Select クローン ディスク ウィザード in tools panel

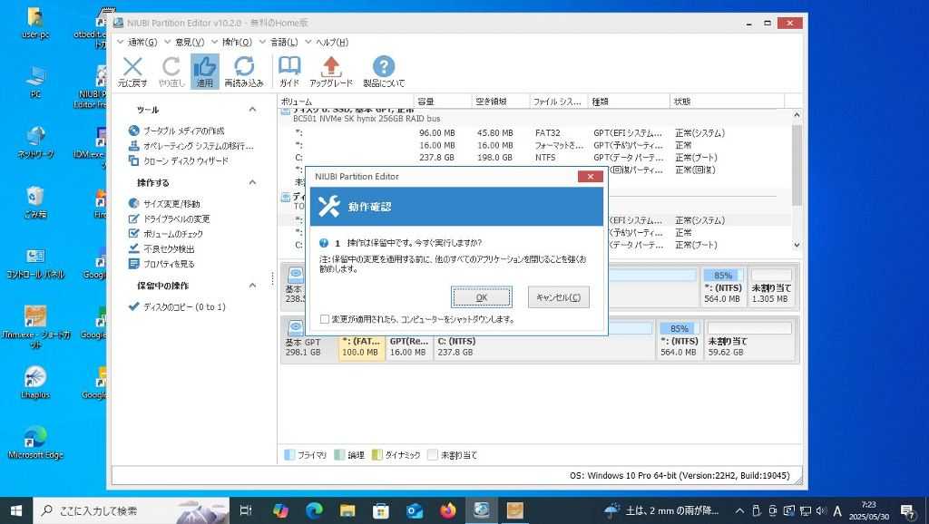click(x=185, y=160)
